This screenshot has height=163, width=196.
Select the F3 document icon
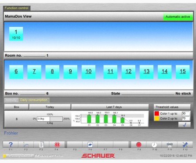41,145
